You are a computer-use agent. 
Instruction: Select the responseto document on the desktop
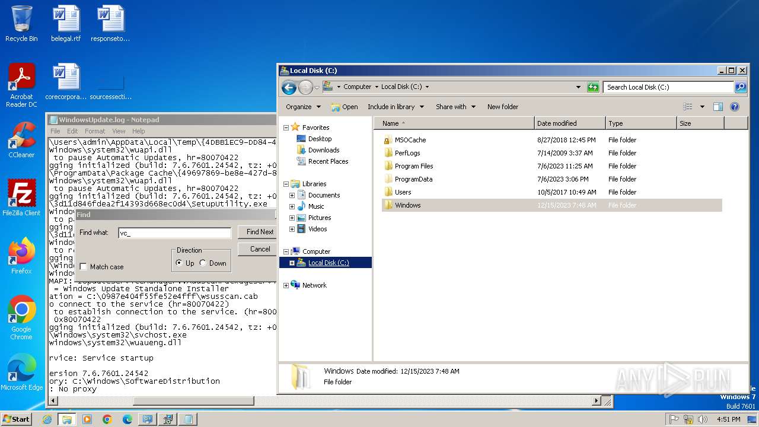click(x=110, y=24)
